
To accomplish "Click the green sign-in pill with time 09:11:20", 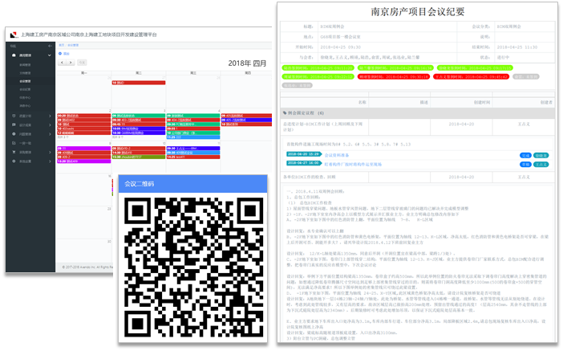I will [318, 67].
